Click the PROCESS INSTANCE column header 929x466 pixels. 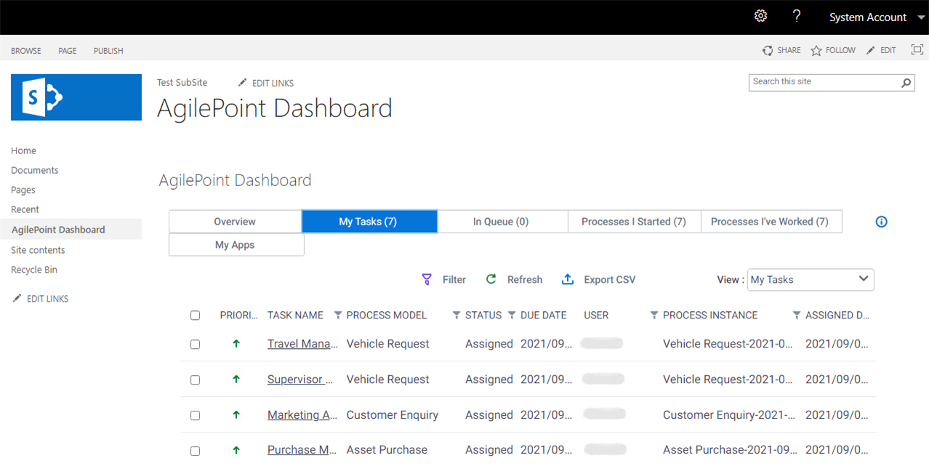click(710, 316)
